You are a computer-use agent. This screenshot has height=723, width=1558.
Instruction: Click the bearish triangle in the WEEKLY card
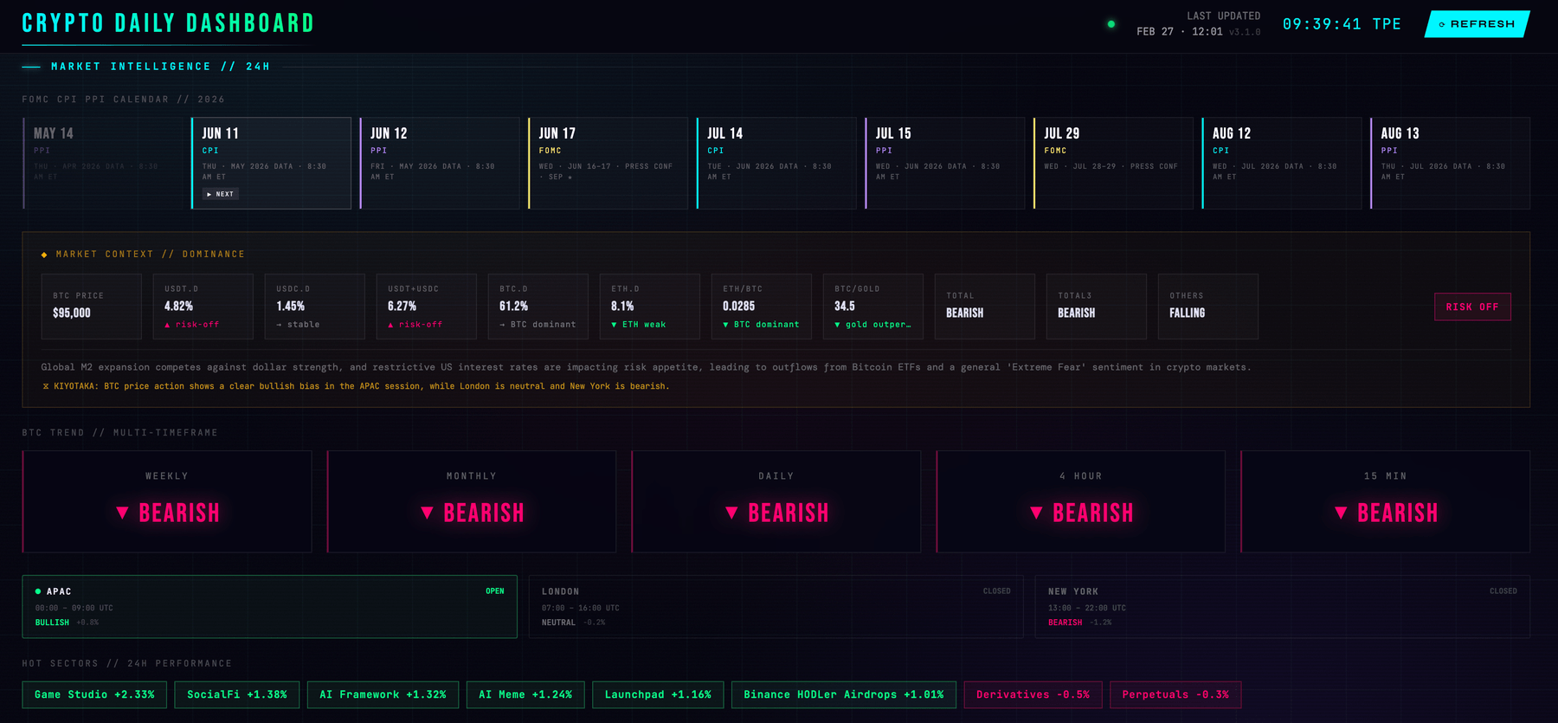(122, 513)
